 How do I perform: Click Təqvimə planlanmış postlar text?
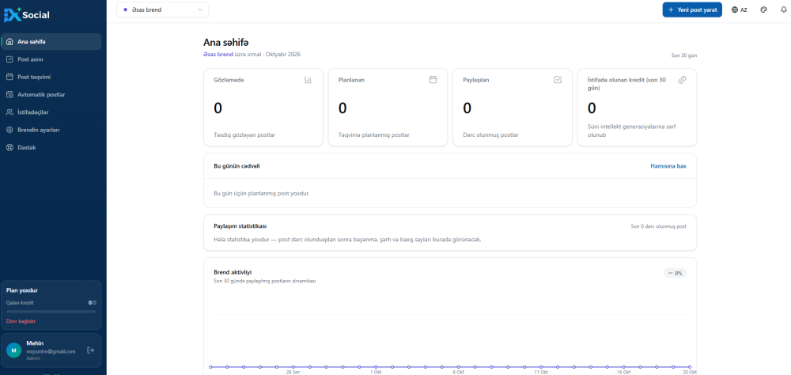tap(374, 134)
